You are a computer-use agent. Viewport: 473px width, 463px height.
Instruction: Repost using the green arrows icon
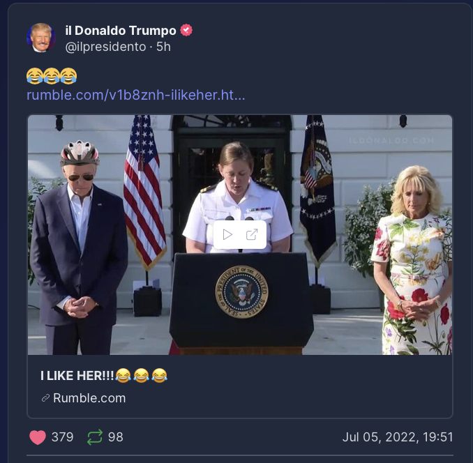95,437
